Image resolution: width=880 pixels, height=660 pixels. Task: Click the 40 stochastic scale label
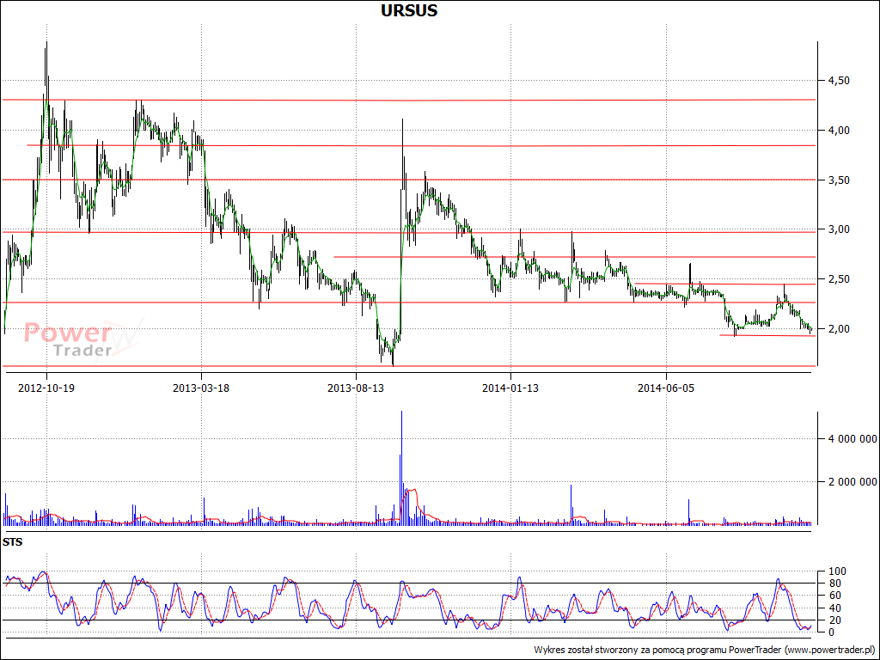834,608
